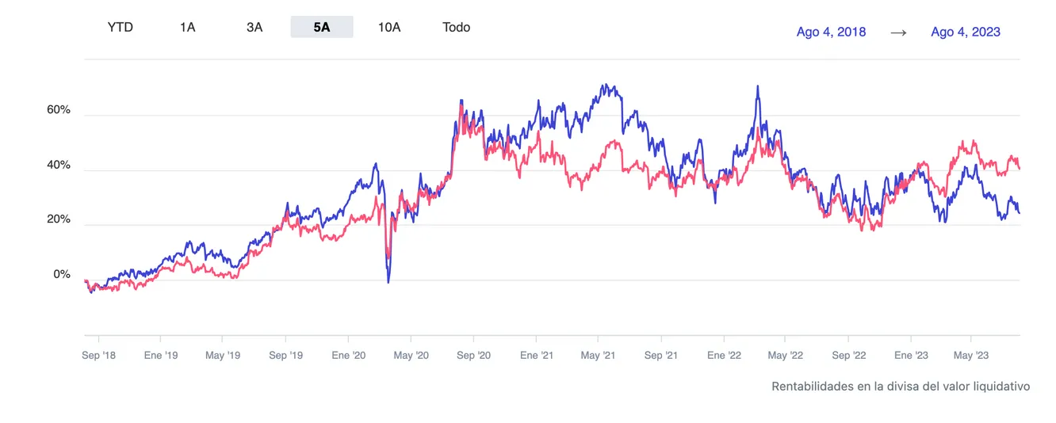Select the Todo range option
Viewport: 1056px width, 423px height.
tap(457, 27)
